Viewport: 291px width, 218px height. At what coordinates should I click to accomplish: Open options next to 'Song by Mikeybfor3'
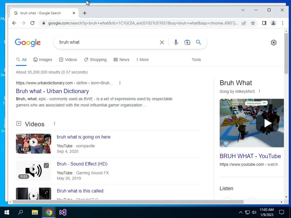[x=259, y=91]
